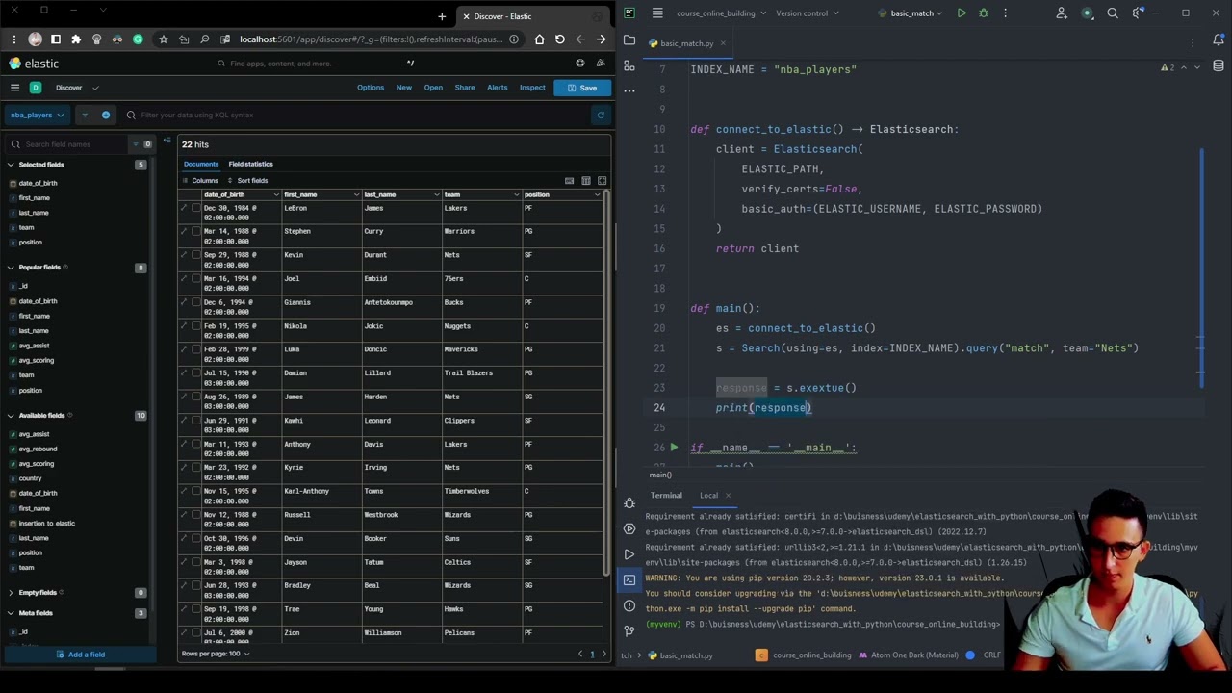Click KQL filter input field
Viewport: 1232px width, 693px height.
click(356, 115)
